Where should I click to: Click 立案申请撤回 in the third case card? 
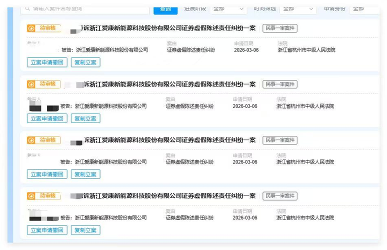coord(47,174)
